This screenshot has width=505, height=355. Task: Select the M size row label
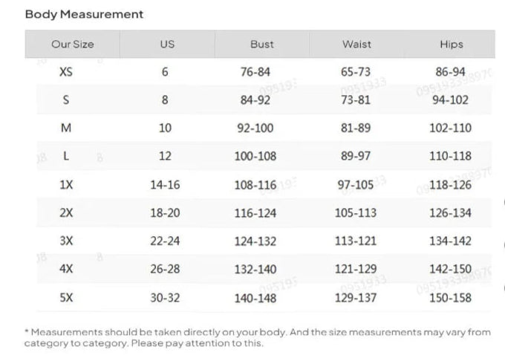66,128
